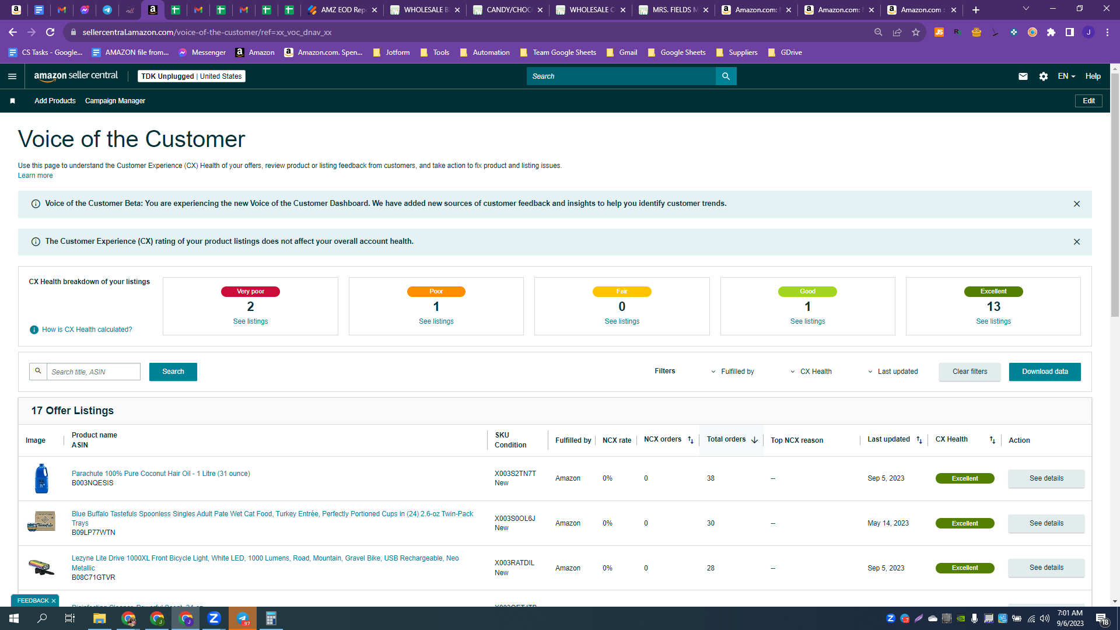Click the Lezyne bicycle light thumbnail

pyautogui.click(x=41, y=568)
